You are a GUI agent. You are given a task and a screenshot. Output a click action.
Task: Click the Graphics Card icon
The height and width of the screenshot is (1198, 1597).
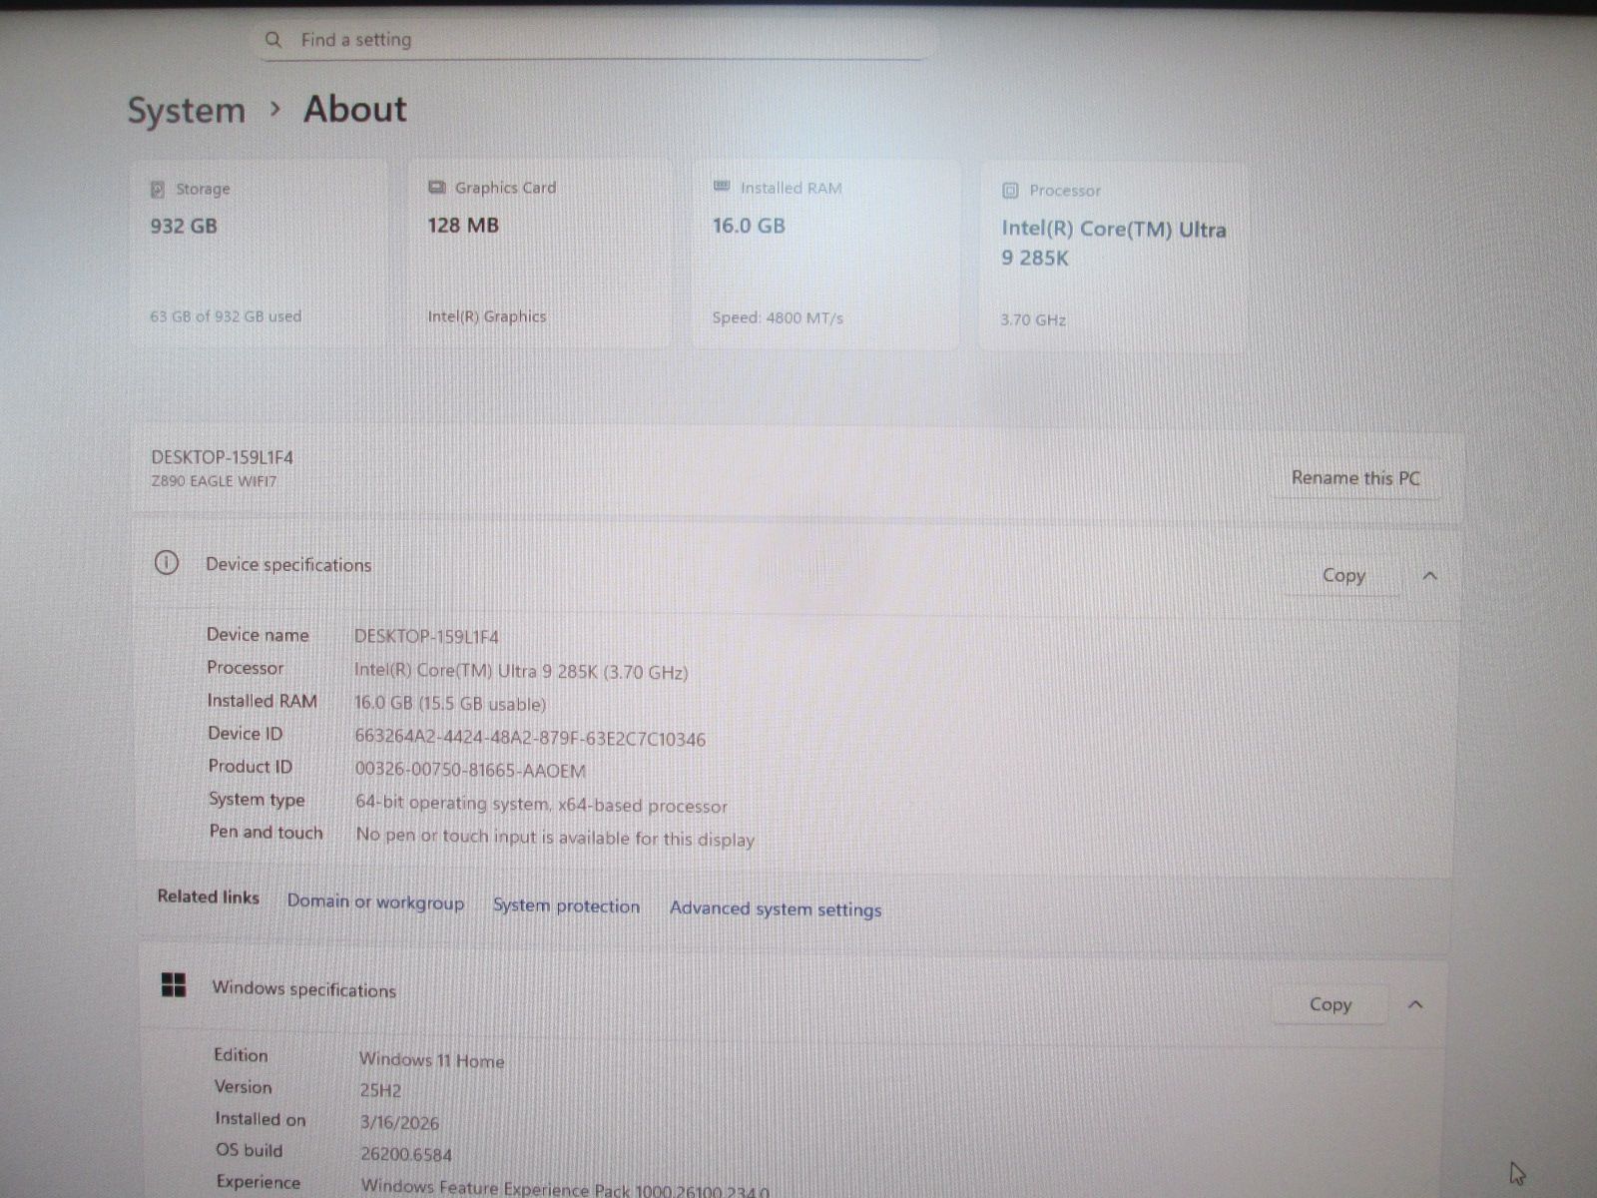tap(436, 187)
